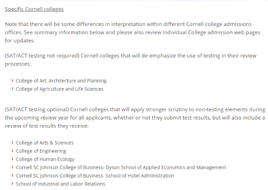268x190 pixels.
Task: Click the SAT/ACT testing optional paragraph
Action: (x=135, y=117)
